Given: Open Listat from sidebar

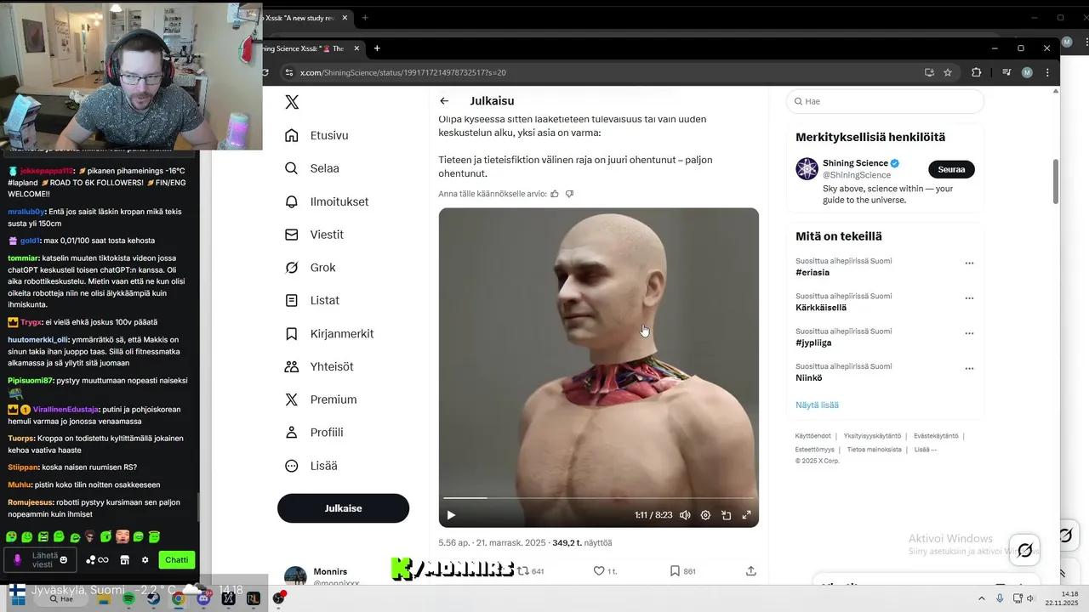Looking at the screenshot, I should [312, 301].
